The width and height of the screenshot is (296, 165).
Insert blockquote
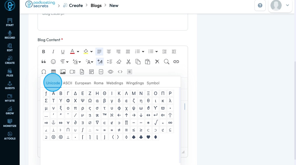click(43, 62)
